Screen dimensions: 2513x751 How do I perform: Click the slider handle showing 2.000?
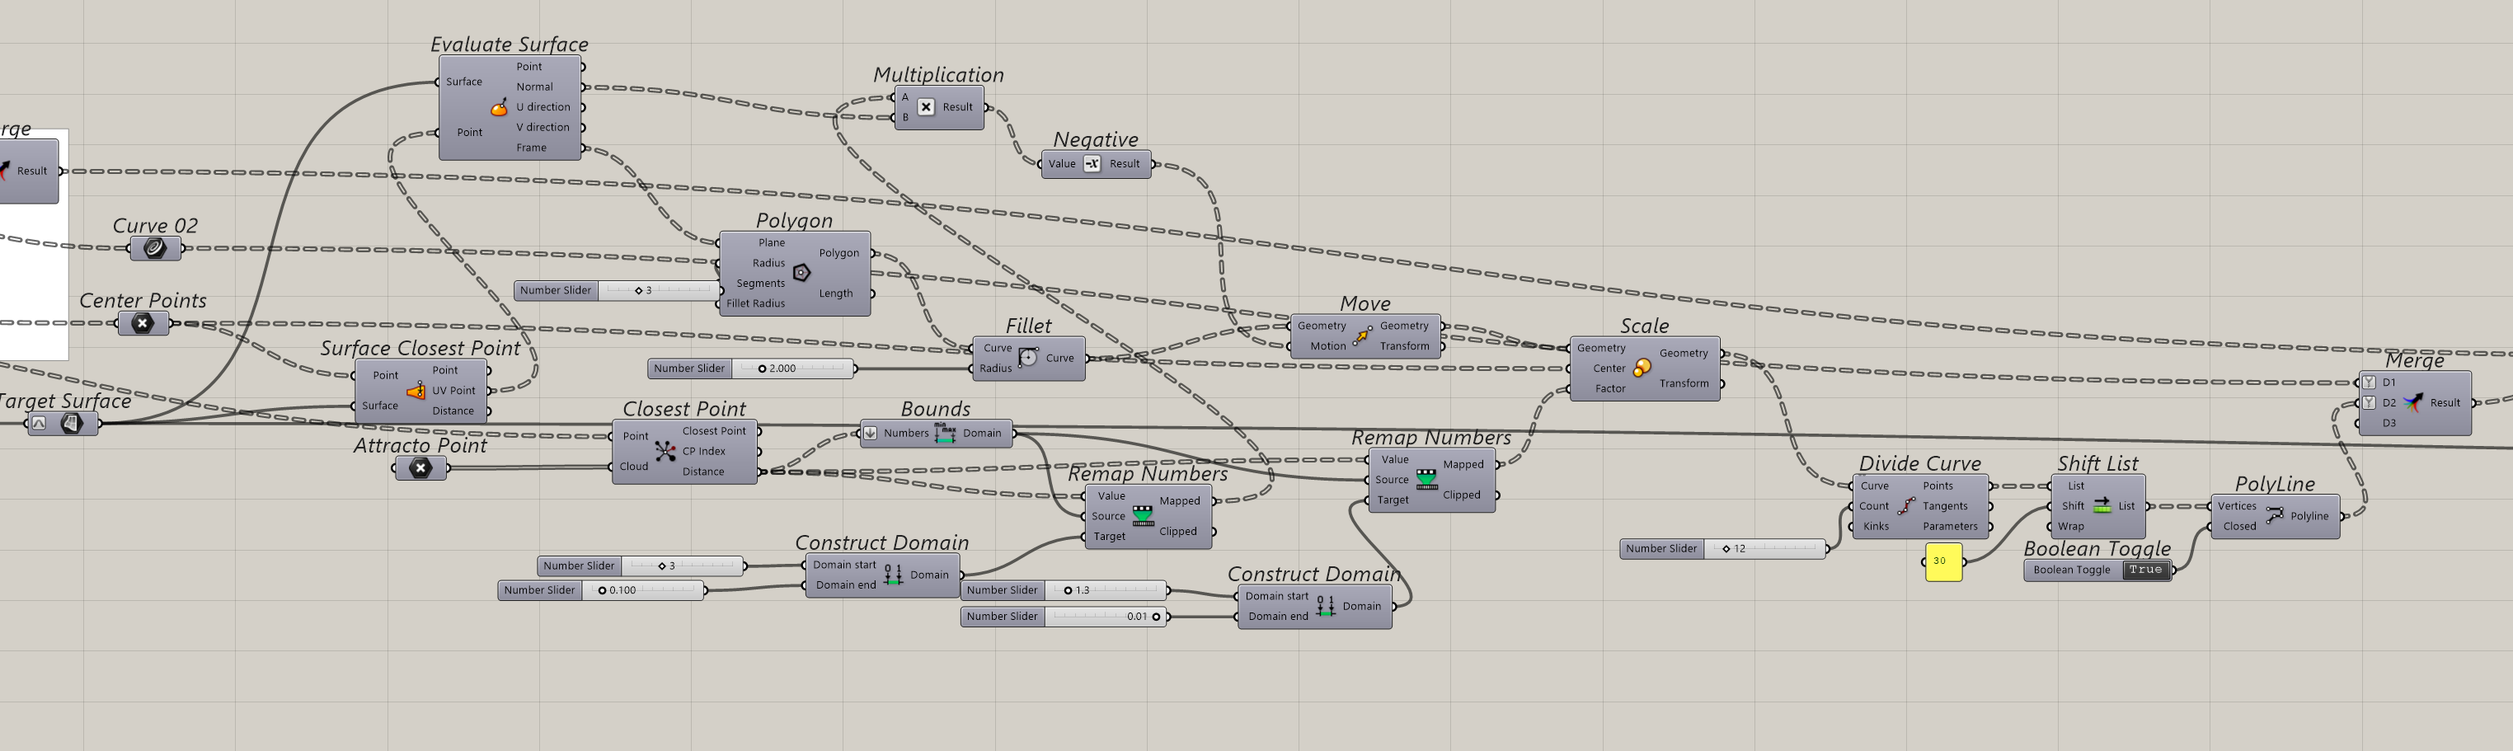coord(762,368)
